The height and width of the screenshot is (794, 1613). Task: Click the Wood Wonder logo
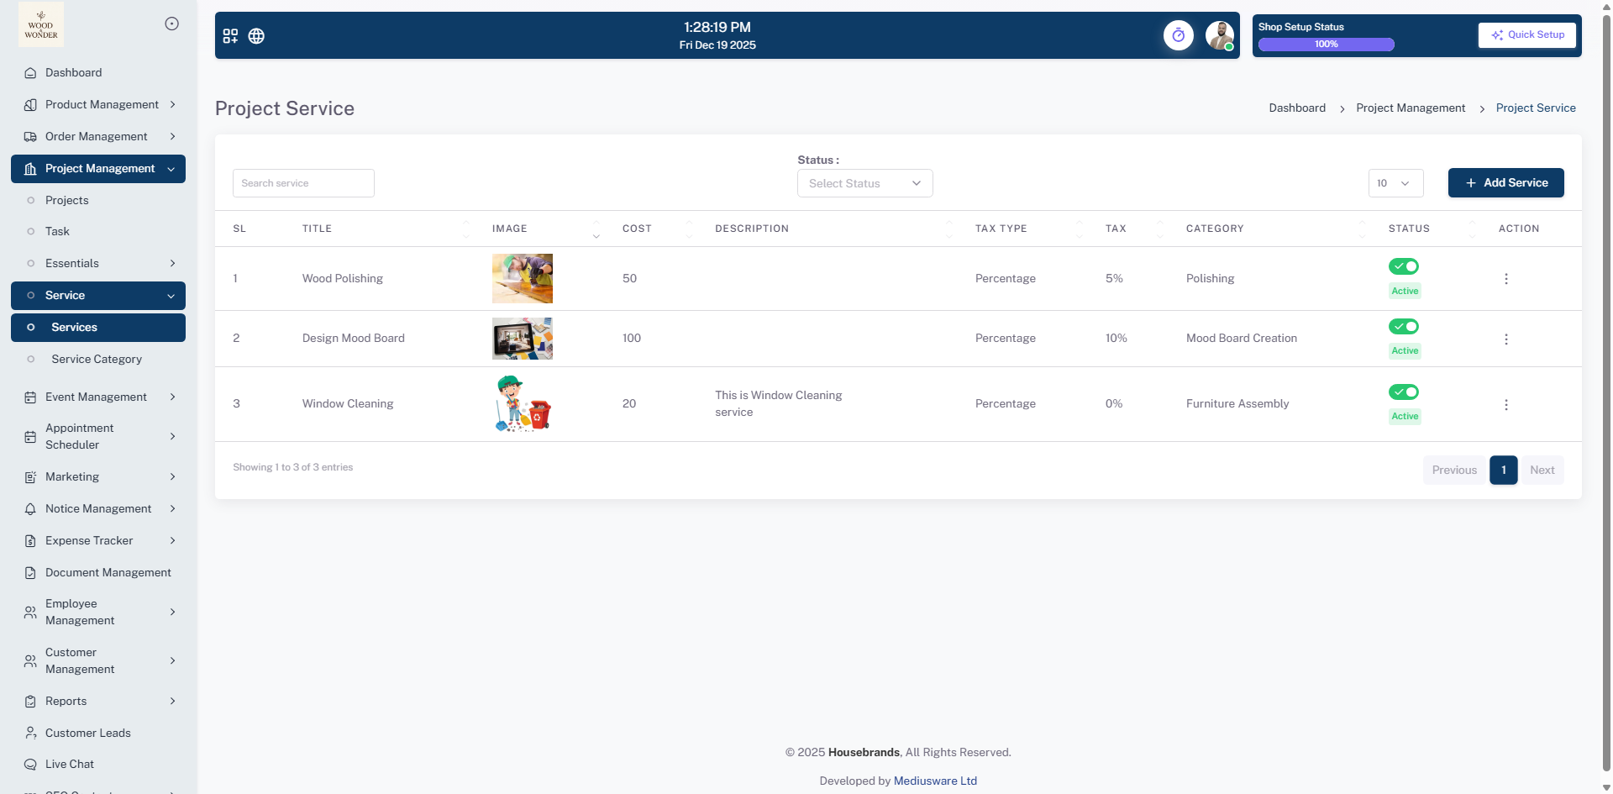(x=41, y=24)
